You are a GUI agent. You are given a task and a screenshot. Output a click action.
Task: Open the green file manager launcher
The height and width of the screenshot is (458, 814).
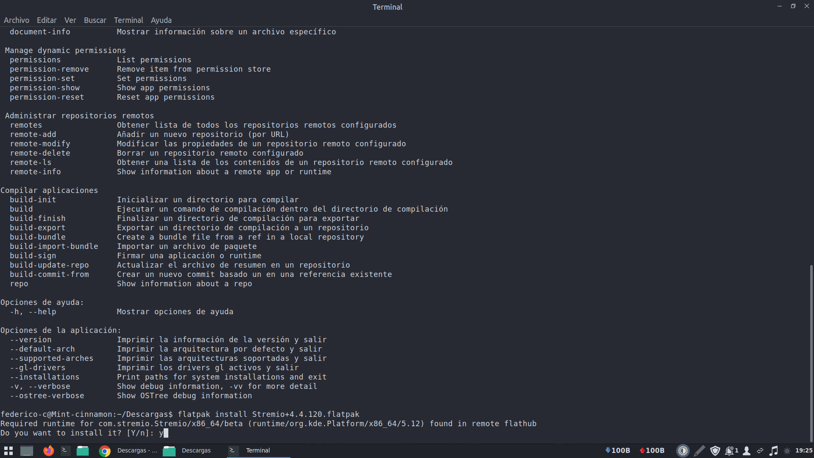click(x=83, y=451)
